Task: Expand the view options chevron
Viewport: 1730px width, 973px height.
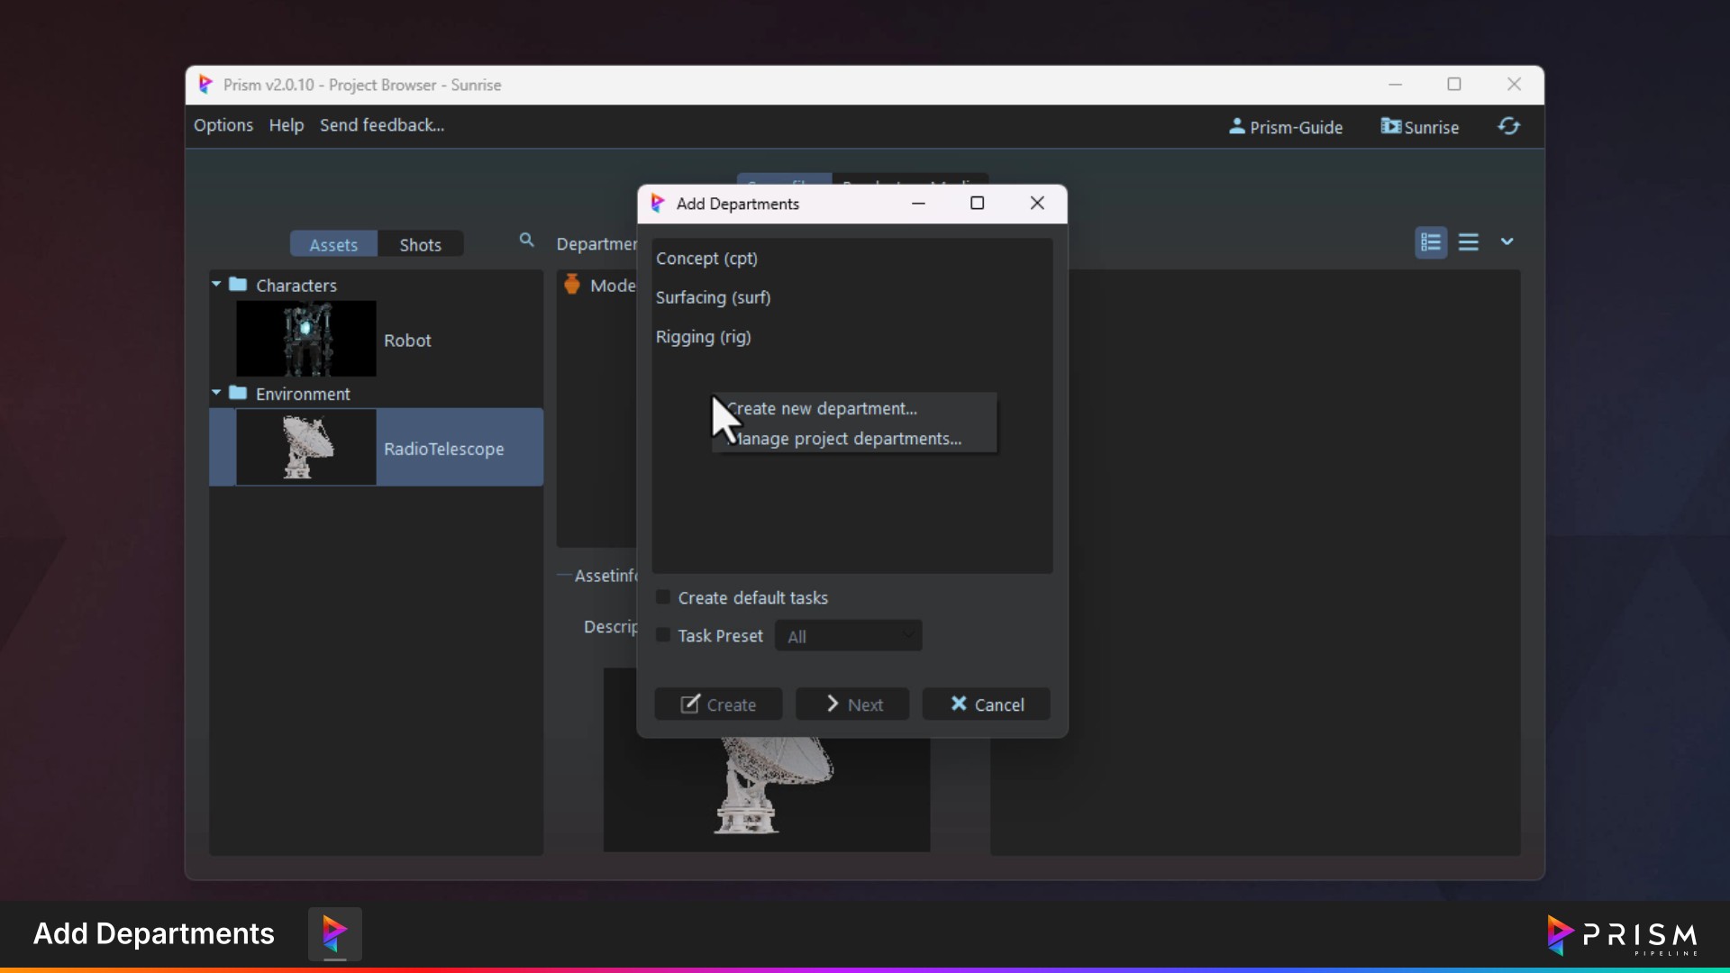Action: (x=1507, y=242)
